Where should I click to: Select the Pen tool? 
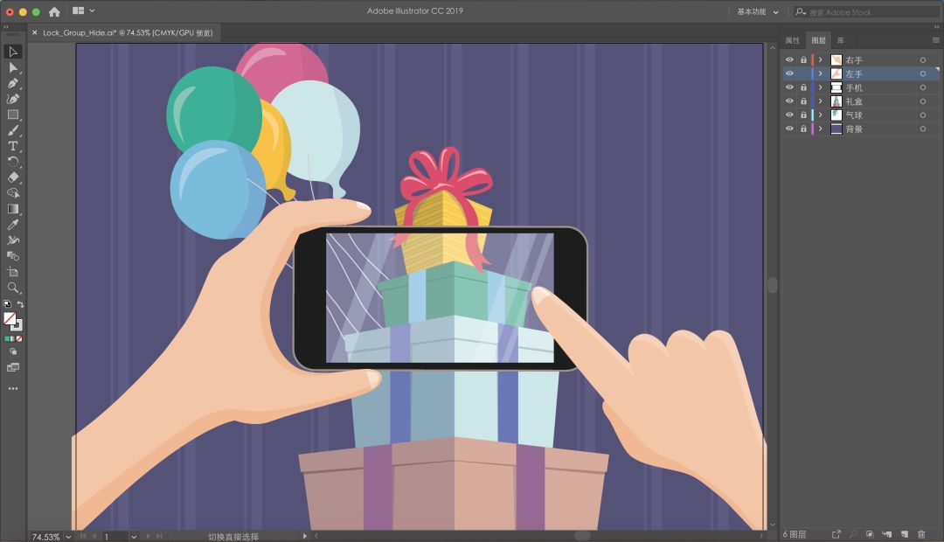pyautogui.click(x=13, y=83)
